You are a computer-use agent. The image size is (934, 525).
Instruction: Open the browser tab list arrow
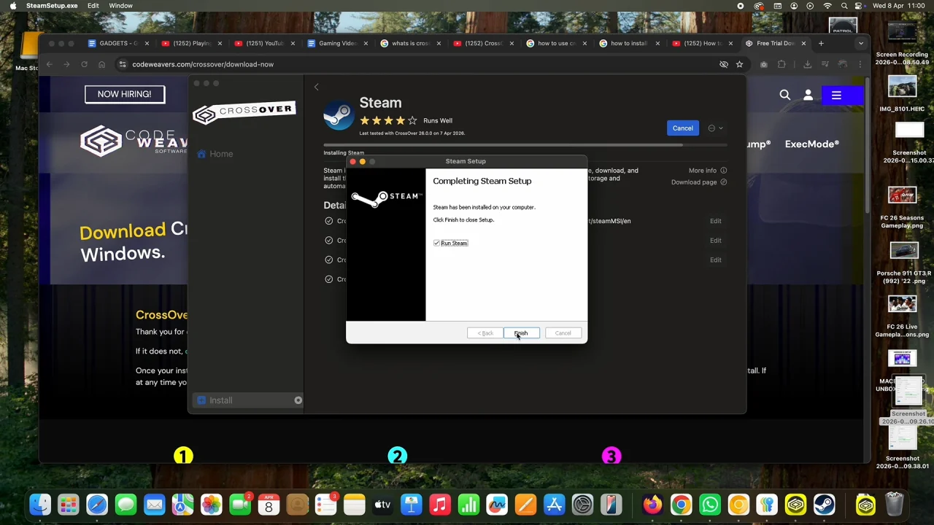[x=860, y=43]
